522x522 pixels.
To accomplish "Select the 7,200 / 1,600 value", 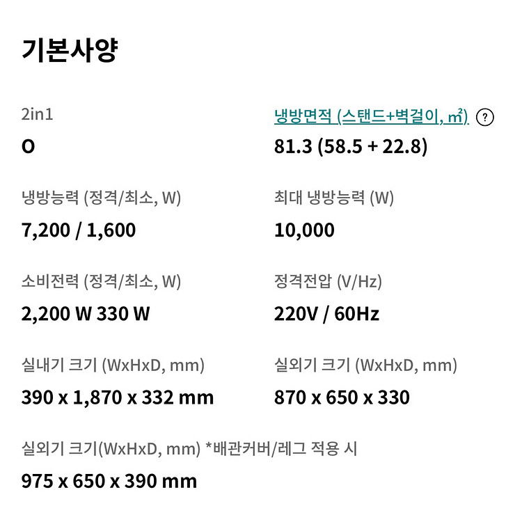I will coord(79,230).
